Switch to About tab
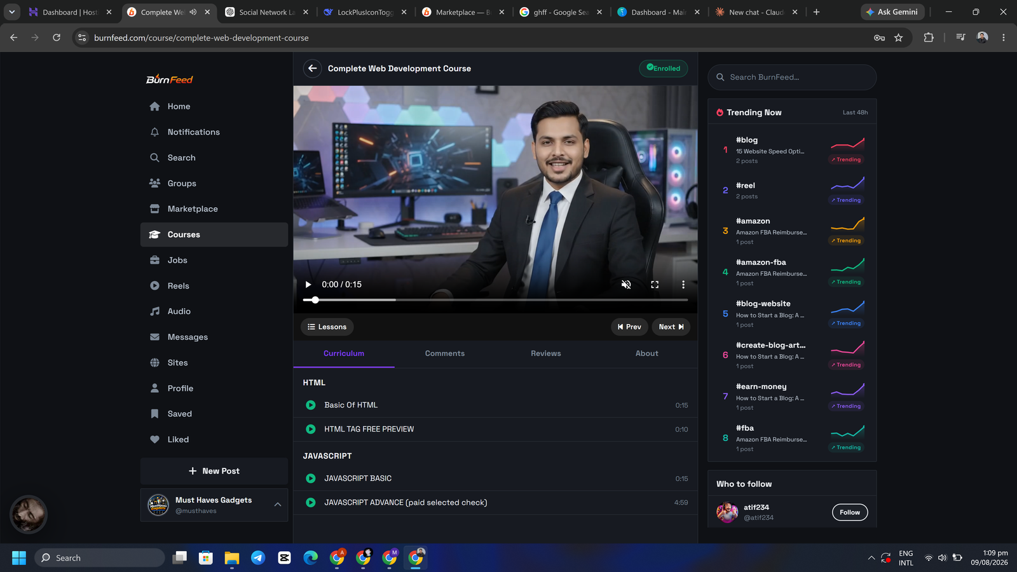The image size is (1017, 572). [647, 353]
